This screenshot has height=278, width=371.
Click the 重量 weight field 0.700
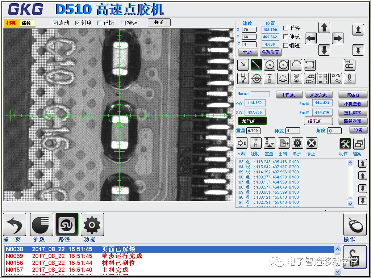tap(253, 130)
